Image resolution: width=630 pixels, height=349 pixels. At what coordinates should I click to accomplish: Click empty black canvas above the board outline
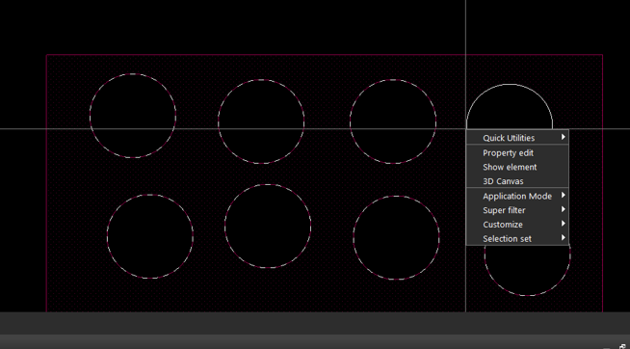point(241,26)
